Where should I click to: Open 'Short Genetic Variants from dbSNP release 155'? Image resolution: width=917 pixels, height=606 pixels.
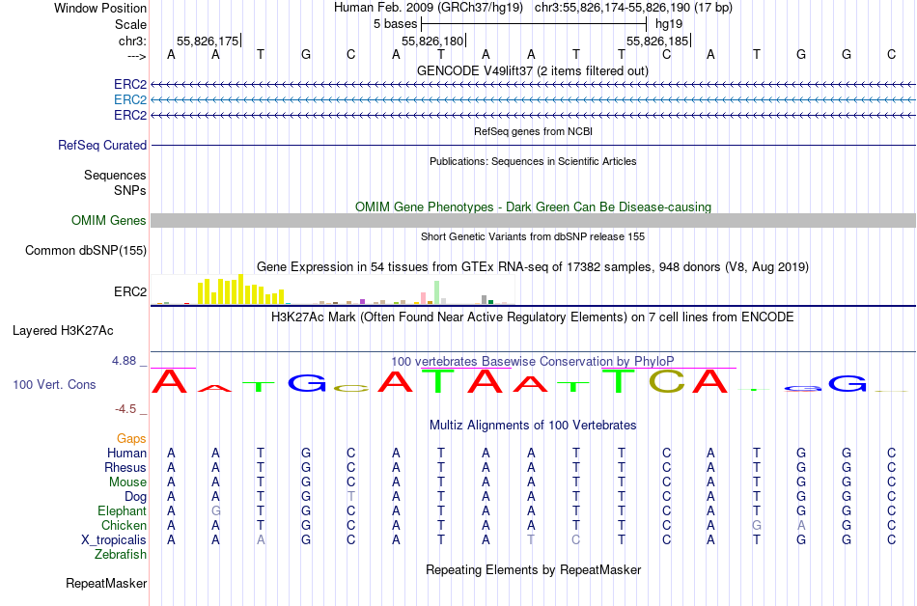[533, 236]
